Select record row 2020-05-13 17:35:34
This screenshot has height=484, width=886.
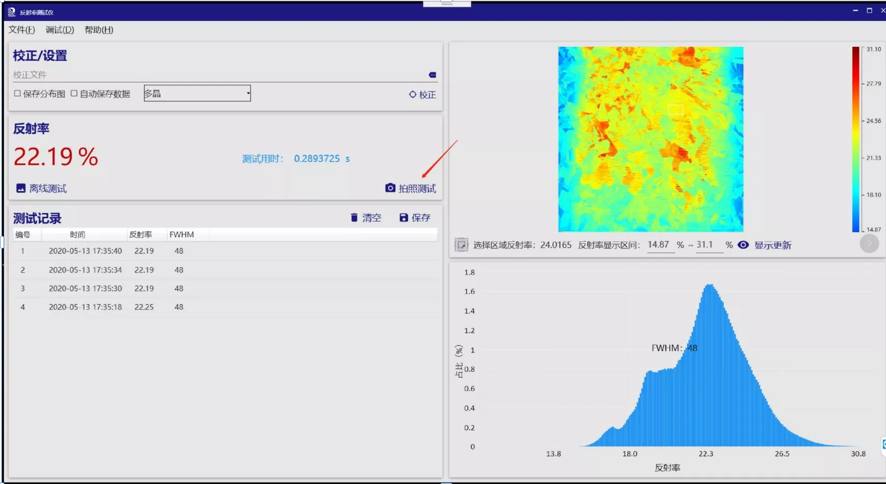click(x=225, y=270)
